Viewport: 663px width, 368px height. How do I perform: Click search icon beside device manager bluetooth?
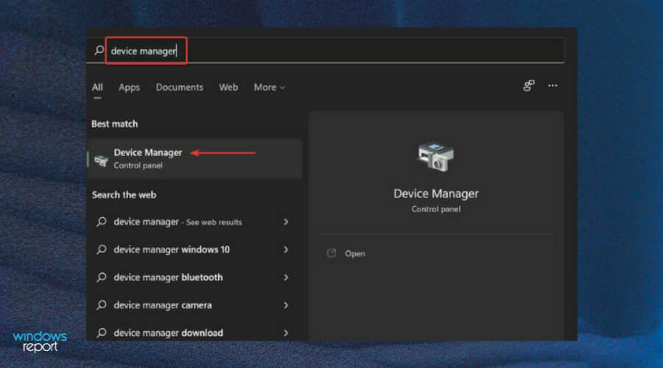102,277
